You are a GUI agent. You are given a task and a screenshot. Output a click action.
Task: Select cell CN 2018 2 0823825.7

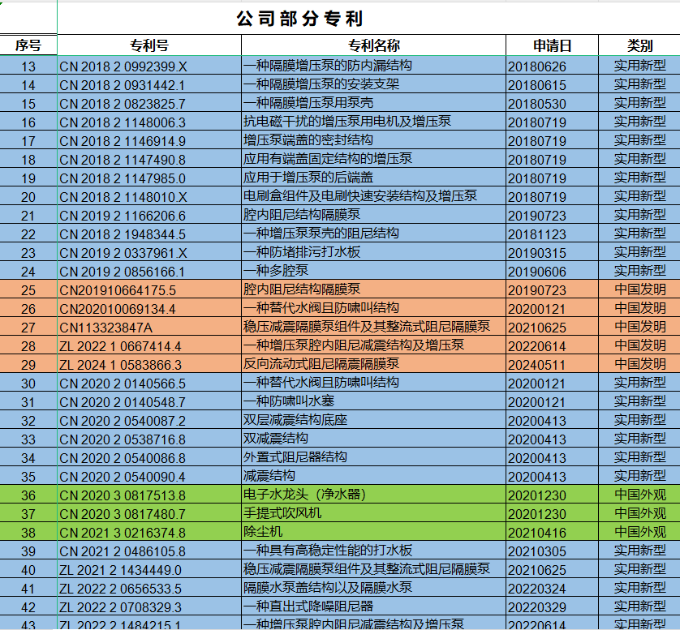[149, 103]
